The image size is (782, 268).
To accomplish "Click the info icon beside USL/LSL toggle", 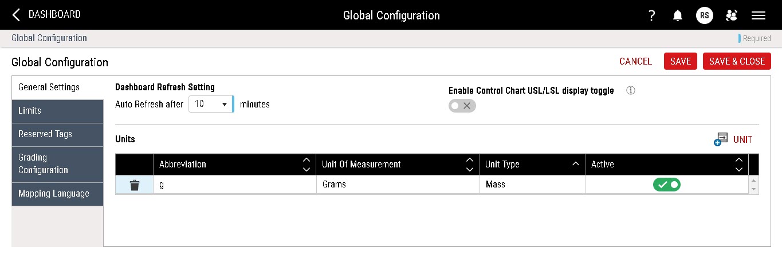I will point(631,90).
